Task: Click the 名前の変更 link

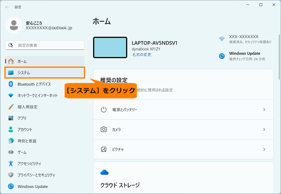Action: pos(142,55)
